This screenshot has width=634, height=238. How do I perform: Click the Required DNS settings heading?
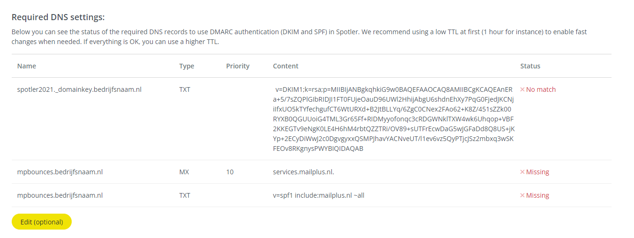(x=58, y=17)
